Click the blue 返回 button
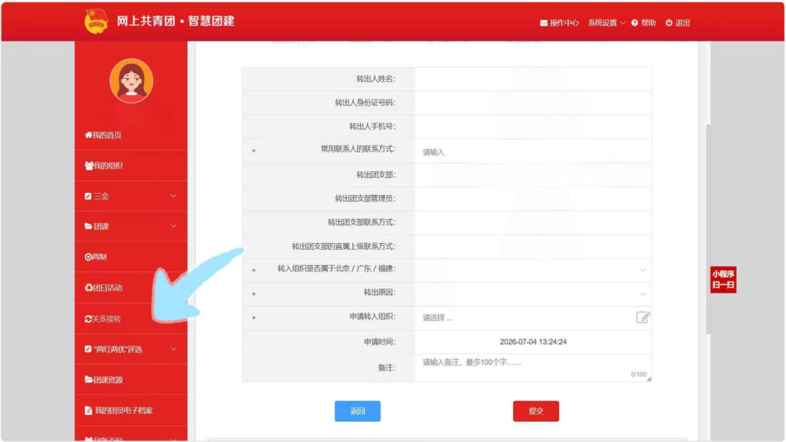The image size is (786, 442). tap(357, 411)
